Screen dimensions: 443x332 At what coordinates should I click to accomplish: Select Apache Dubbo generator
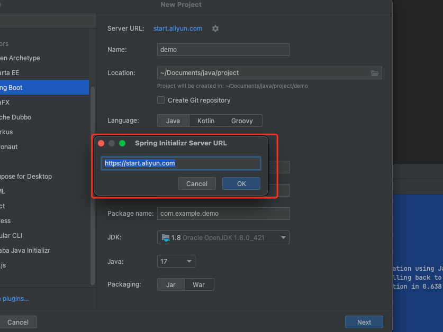pos(44,117)
